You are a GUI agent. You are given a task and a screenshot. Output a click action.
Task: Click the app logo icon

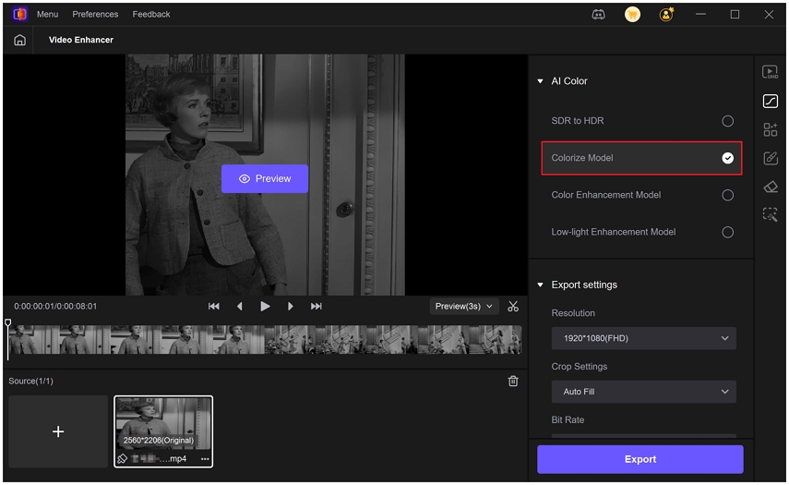(x=19, y=14)
